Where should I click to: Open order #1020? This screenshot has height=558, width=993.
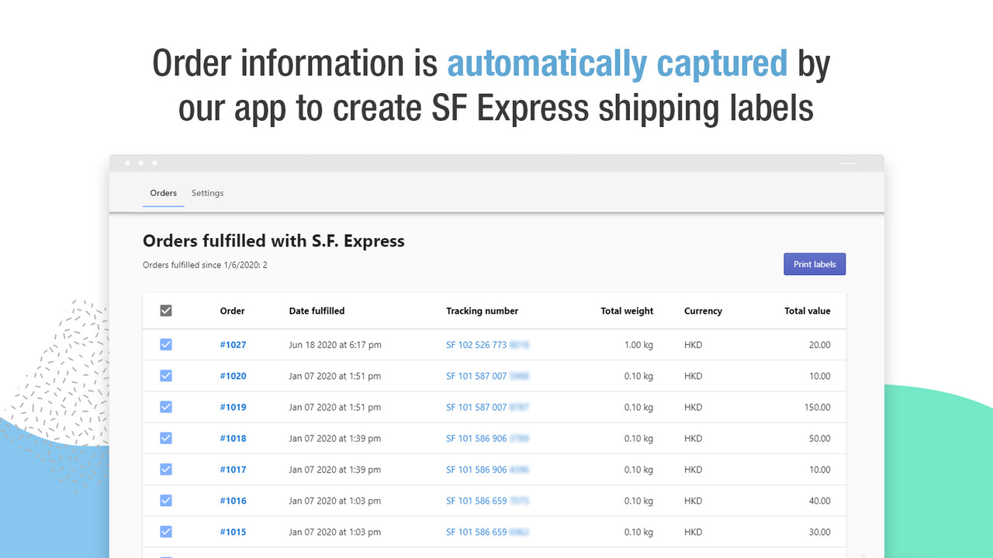click(233, 375)
